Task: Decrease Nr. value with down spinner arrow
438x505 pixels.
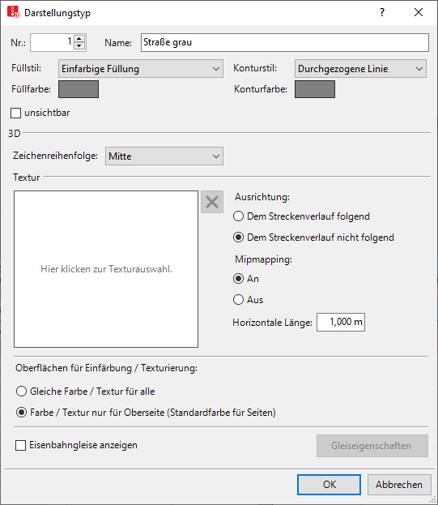Action: tap(79, 46)
